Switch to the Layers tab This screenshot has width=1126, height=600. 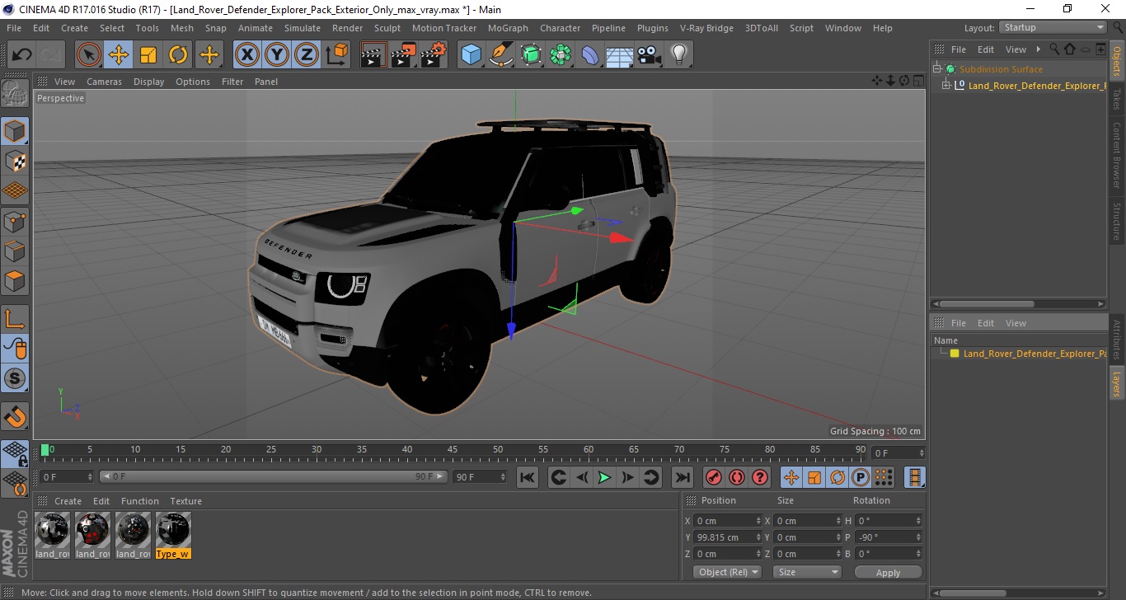(1117, 383)
